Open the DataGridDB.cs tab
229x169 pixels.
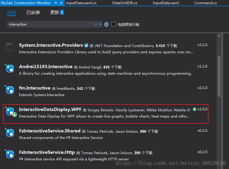pos(125,3)
